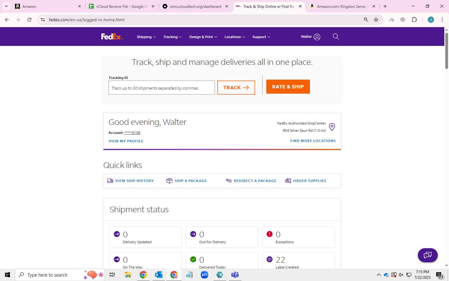Screen dimensions: 449x281
Task: Open VIEW SHIP HISTORY quick link
Action: coord(130,181)
